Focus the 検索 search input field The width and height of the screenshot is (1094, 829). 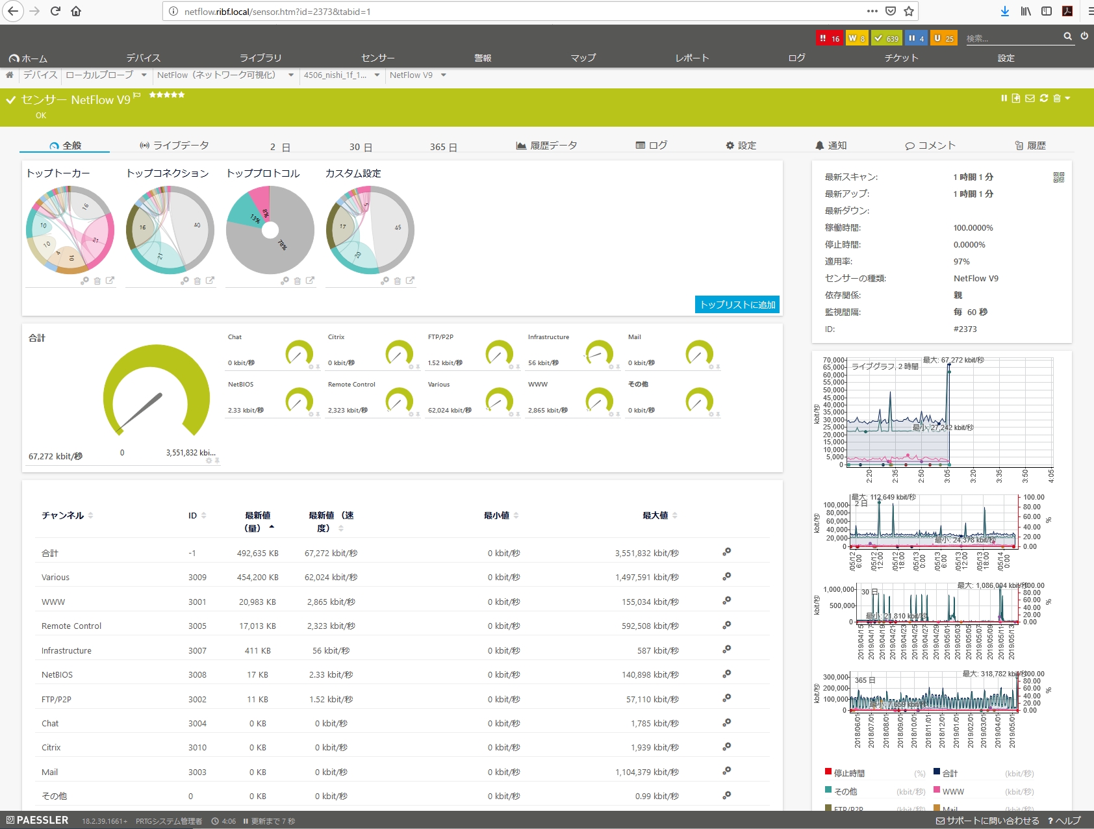pos(1012,38)
